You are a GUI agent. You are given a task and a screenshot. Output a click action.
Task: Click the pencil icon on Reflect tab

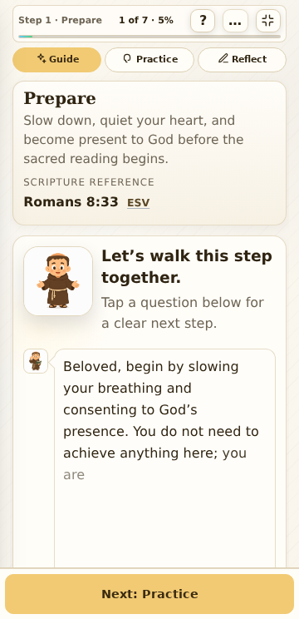coord(223,59)
